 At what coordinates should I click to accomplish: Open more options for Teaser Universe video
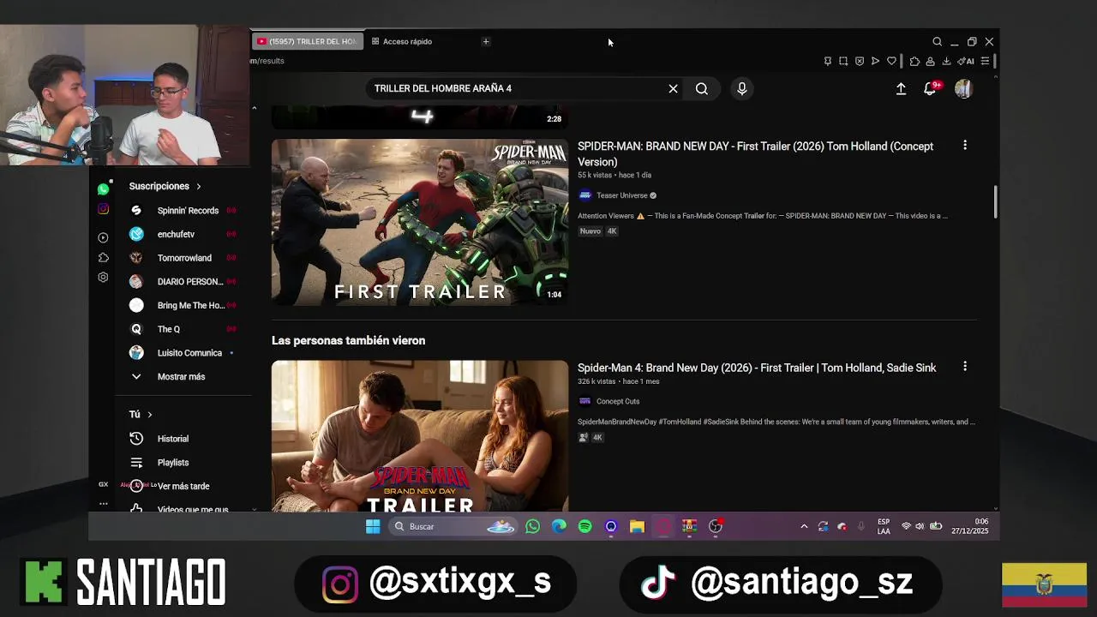pyautogui.click(x=965, y=146)
